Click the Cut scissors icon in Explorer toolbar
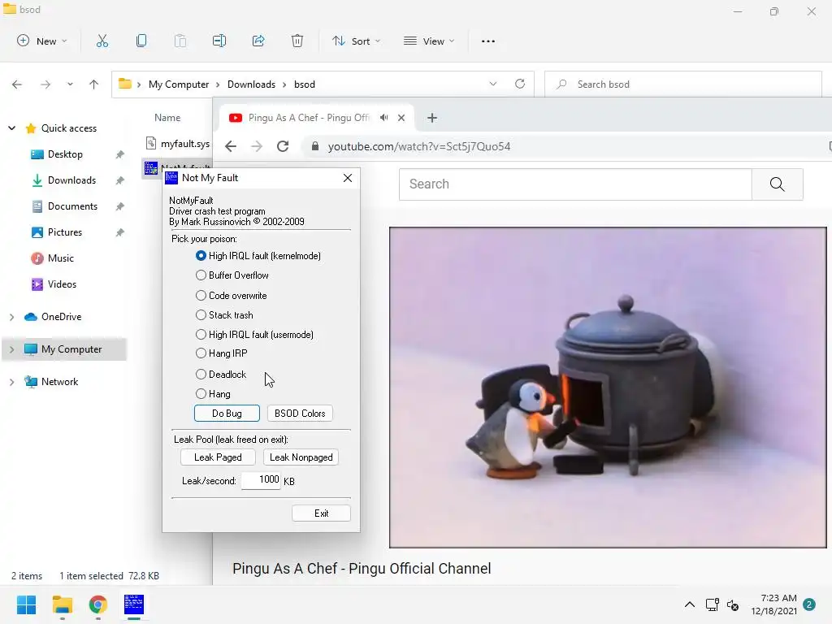832x624 pixels. 102,41
